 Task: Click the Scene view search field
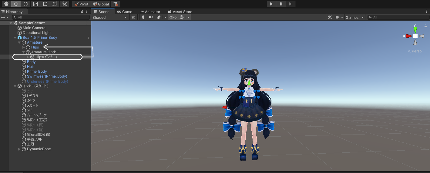pyautogui.click(x=397, y=18)
